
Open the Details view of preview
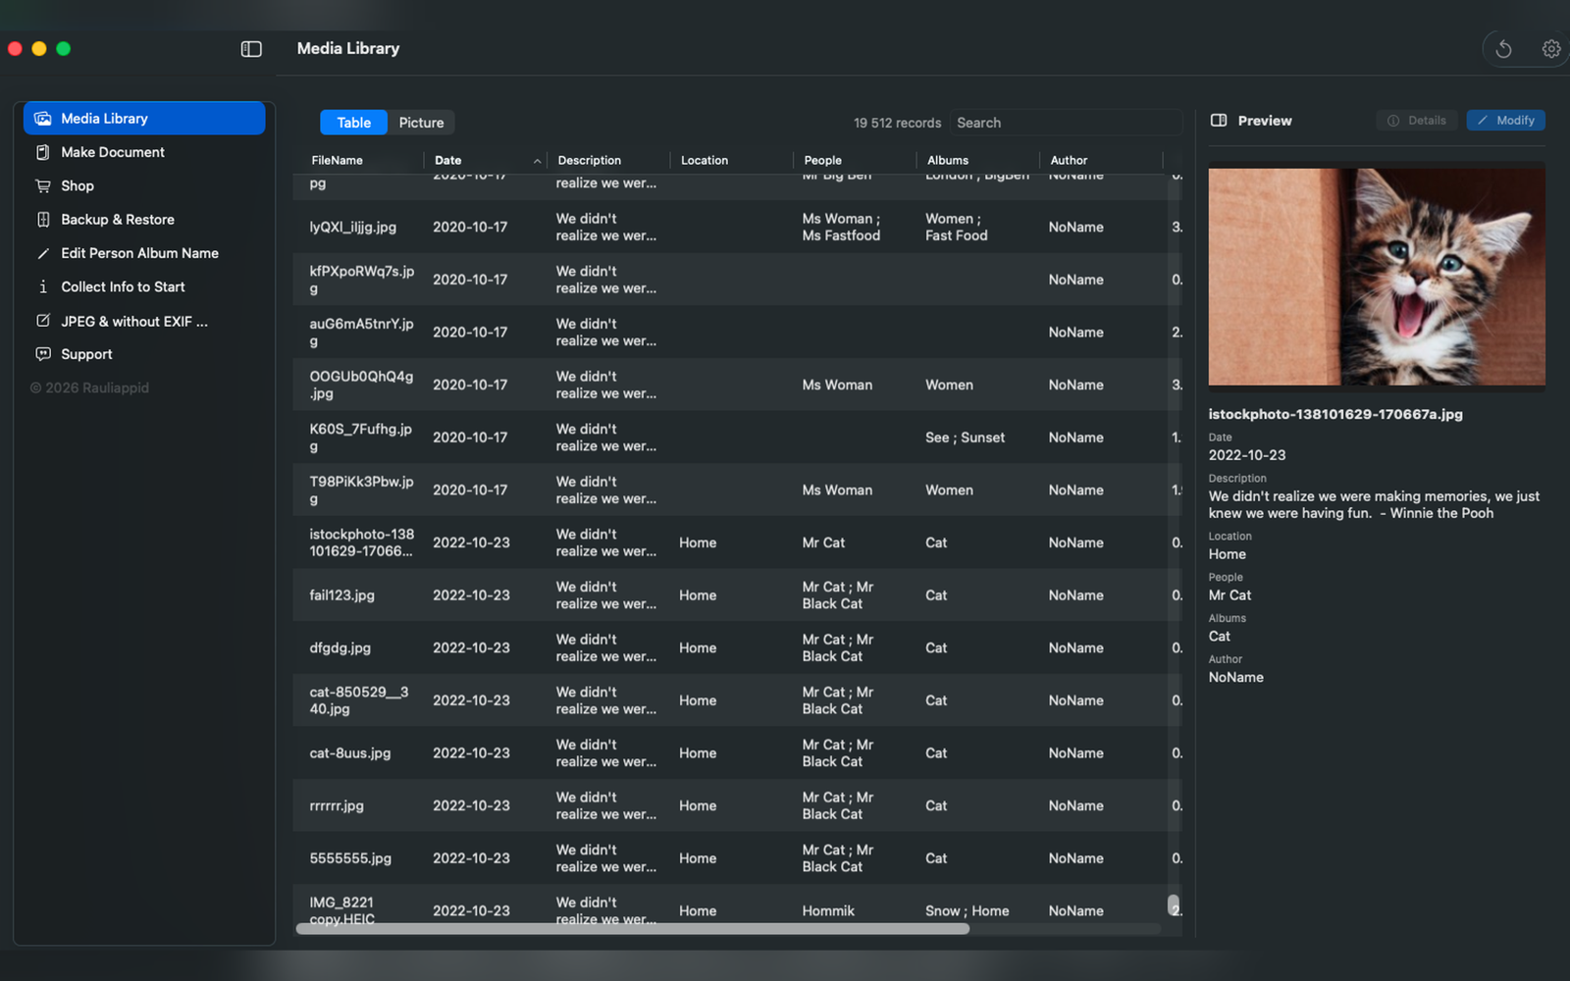click(x=1417, y=121)
